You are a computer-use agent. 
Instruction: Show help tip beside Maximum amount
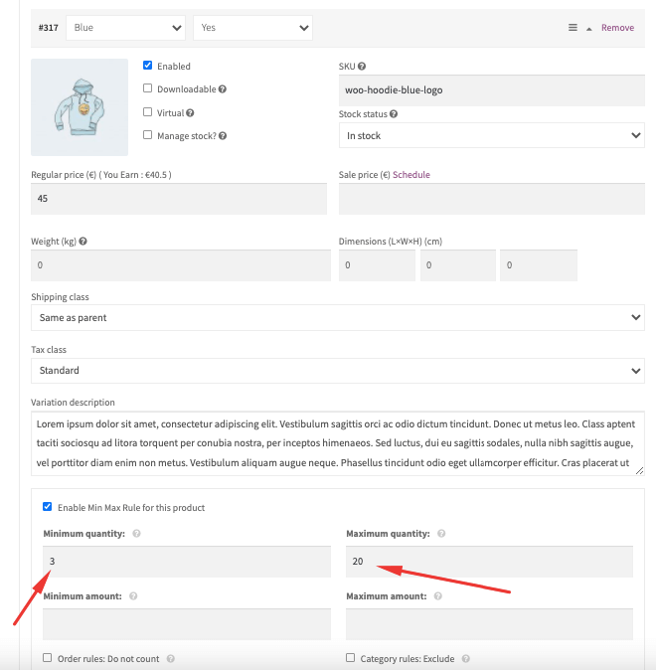pyautogui.click(x=438, y=596)
